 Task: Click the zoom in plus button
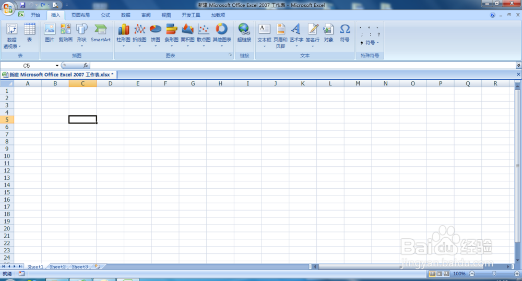[517, 274]
